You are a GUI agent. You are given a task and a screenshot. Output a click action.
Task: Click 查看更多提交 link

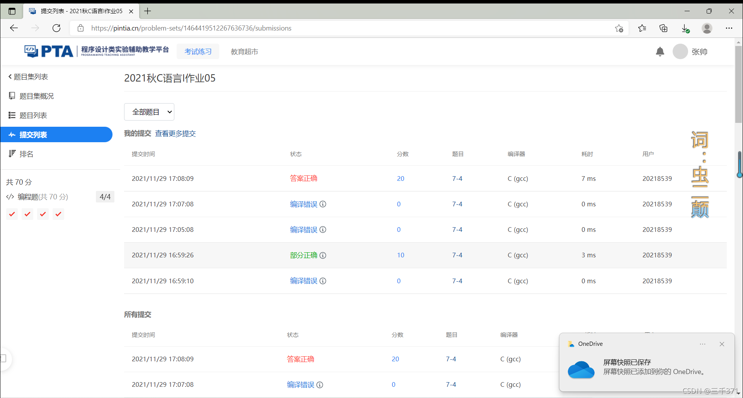pos(176,134)
